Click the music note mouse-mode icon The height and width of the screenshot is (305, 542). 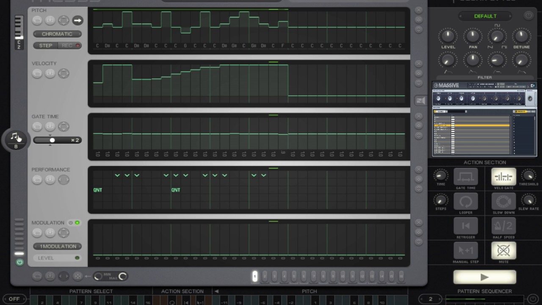pos(16,137)
